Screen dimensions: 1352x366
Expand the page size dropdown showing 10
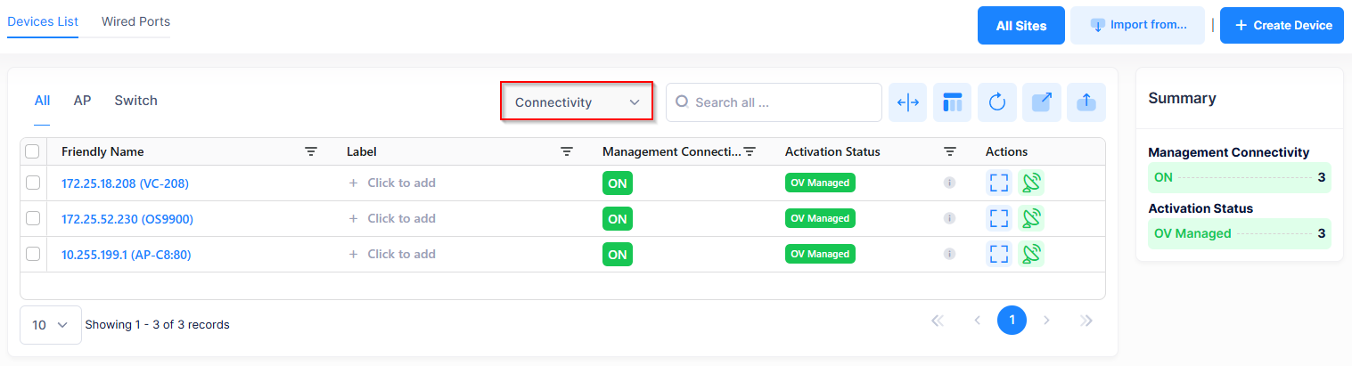tap(50, 325)
